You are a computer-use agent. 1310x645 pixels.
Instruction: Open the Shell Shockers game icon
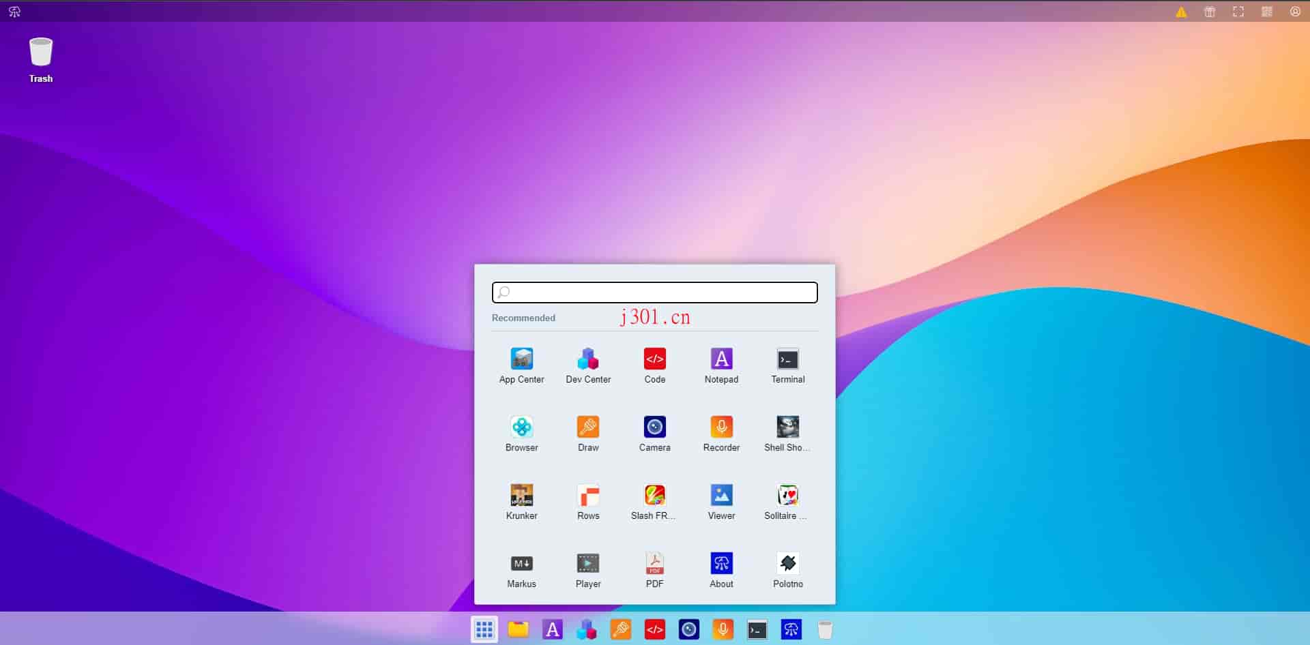(787, 434)
